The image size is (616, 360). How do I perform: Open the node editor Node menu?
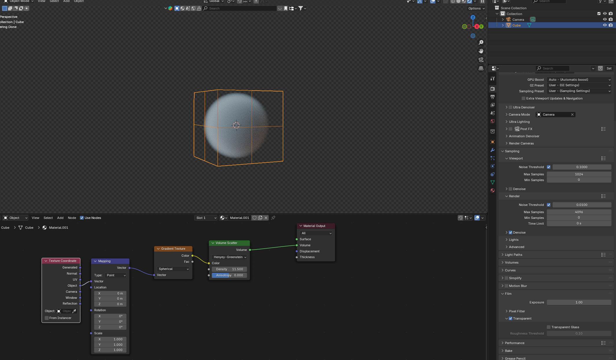pyautogui.click(x=72, y=218)
